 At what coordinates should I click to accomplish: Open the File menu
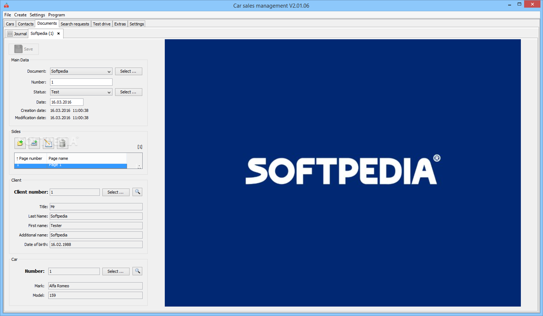click(8, 15)
